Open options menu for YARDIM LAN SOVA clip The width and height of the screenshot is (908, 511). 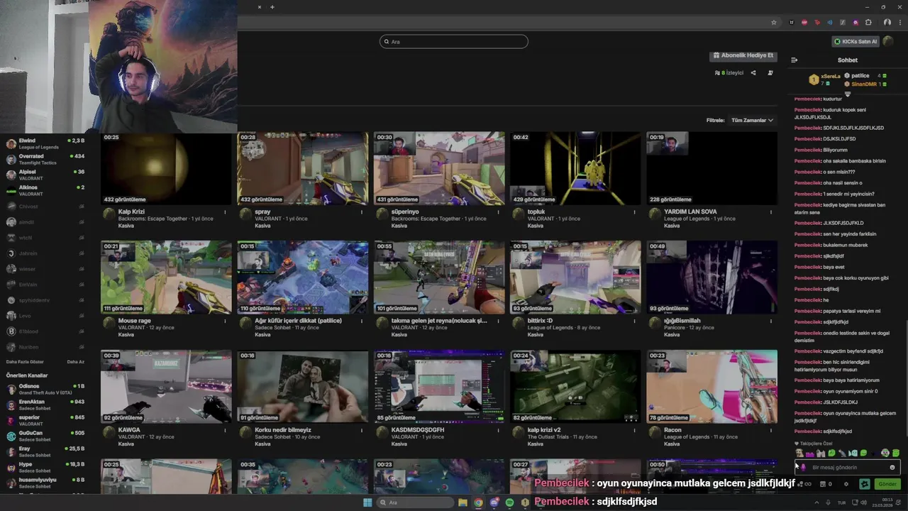point(771,211)
